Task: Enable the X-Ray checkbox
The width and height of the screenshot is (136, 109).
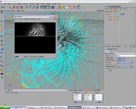Action: (x=107, y=71)
